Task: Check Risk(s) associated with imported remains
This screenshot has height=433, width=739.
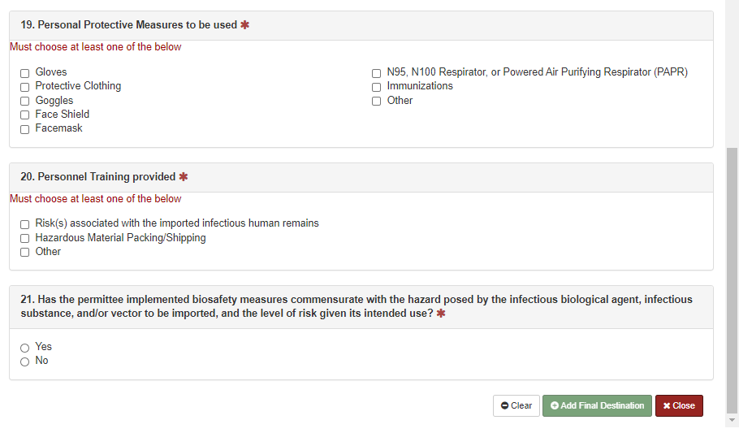Action: tap(25, 224)
